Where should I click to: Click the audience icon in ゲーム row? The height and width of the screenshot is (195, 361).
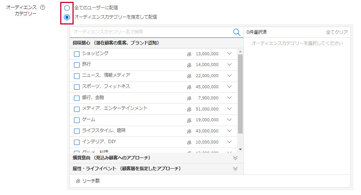pos(189,120)
